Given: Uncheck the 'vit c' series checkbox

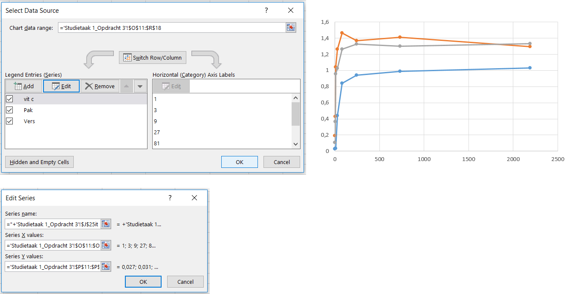Looking at the screenshot, I should coord(9,99).
